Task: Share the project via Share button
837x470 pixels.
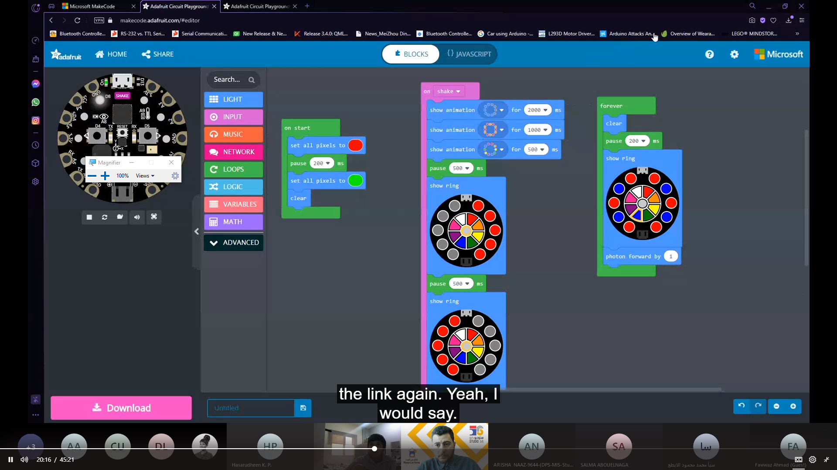Action: point(158,54)
